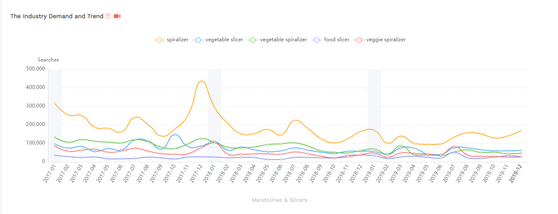This screenshot has width=558, height=214.
Task: Open the video tutorial camera icon
Action: 117,16
